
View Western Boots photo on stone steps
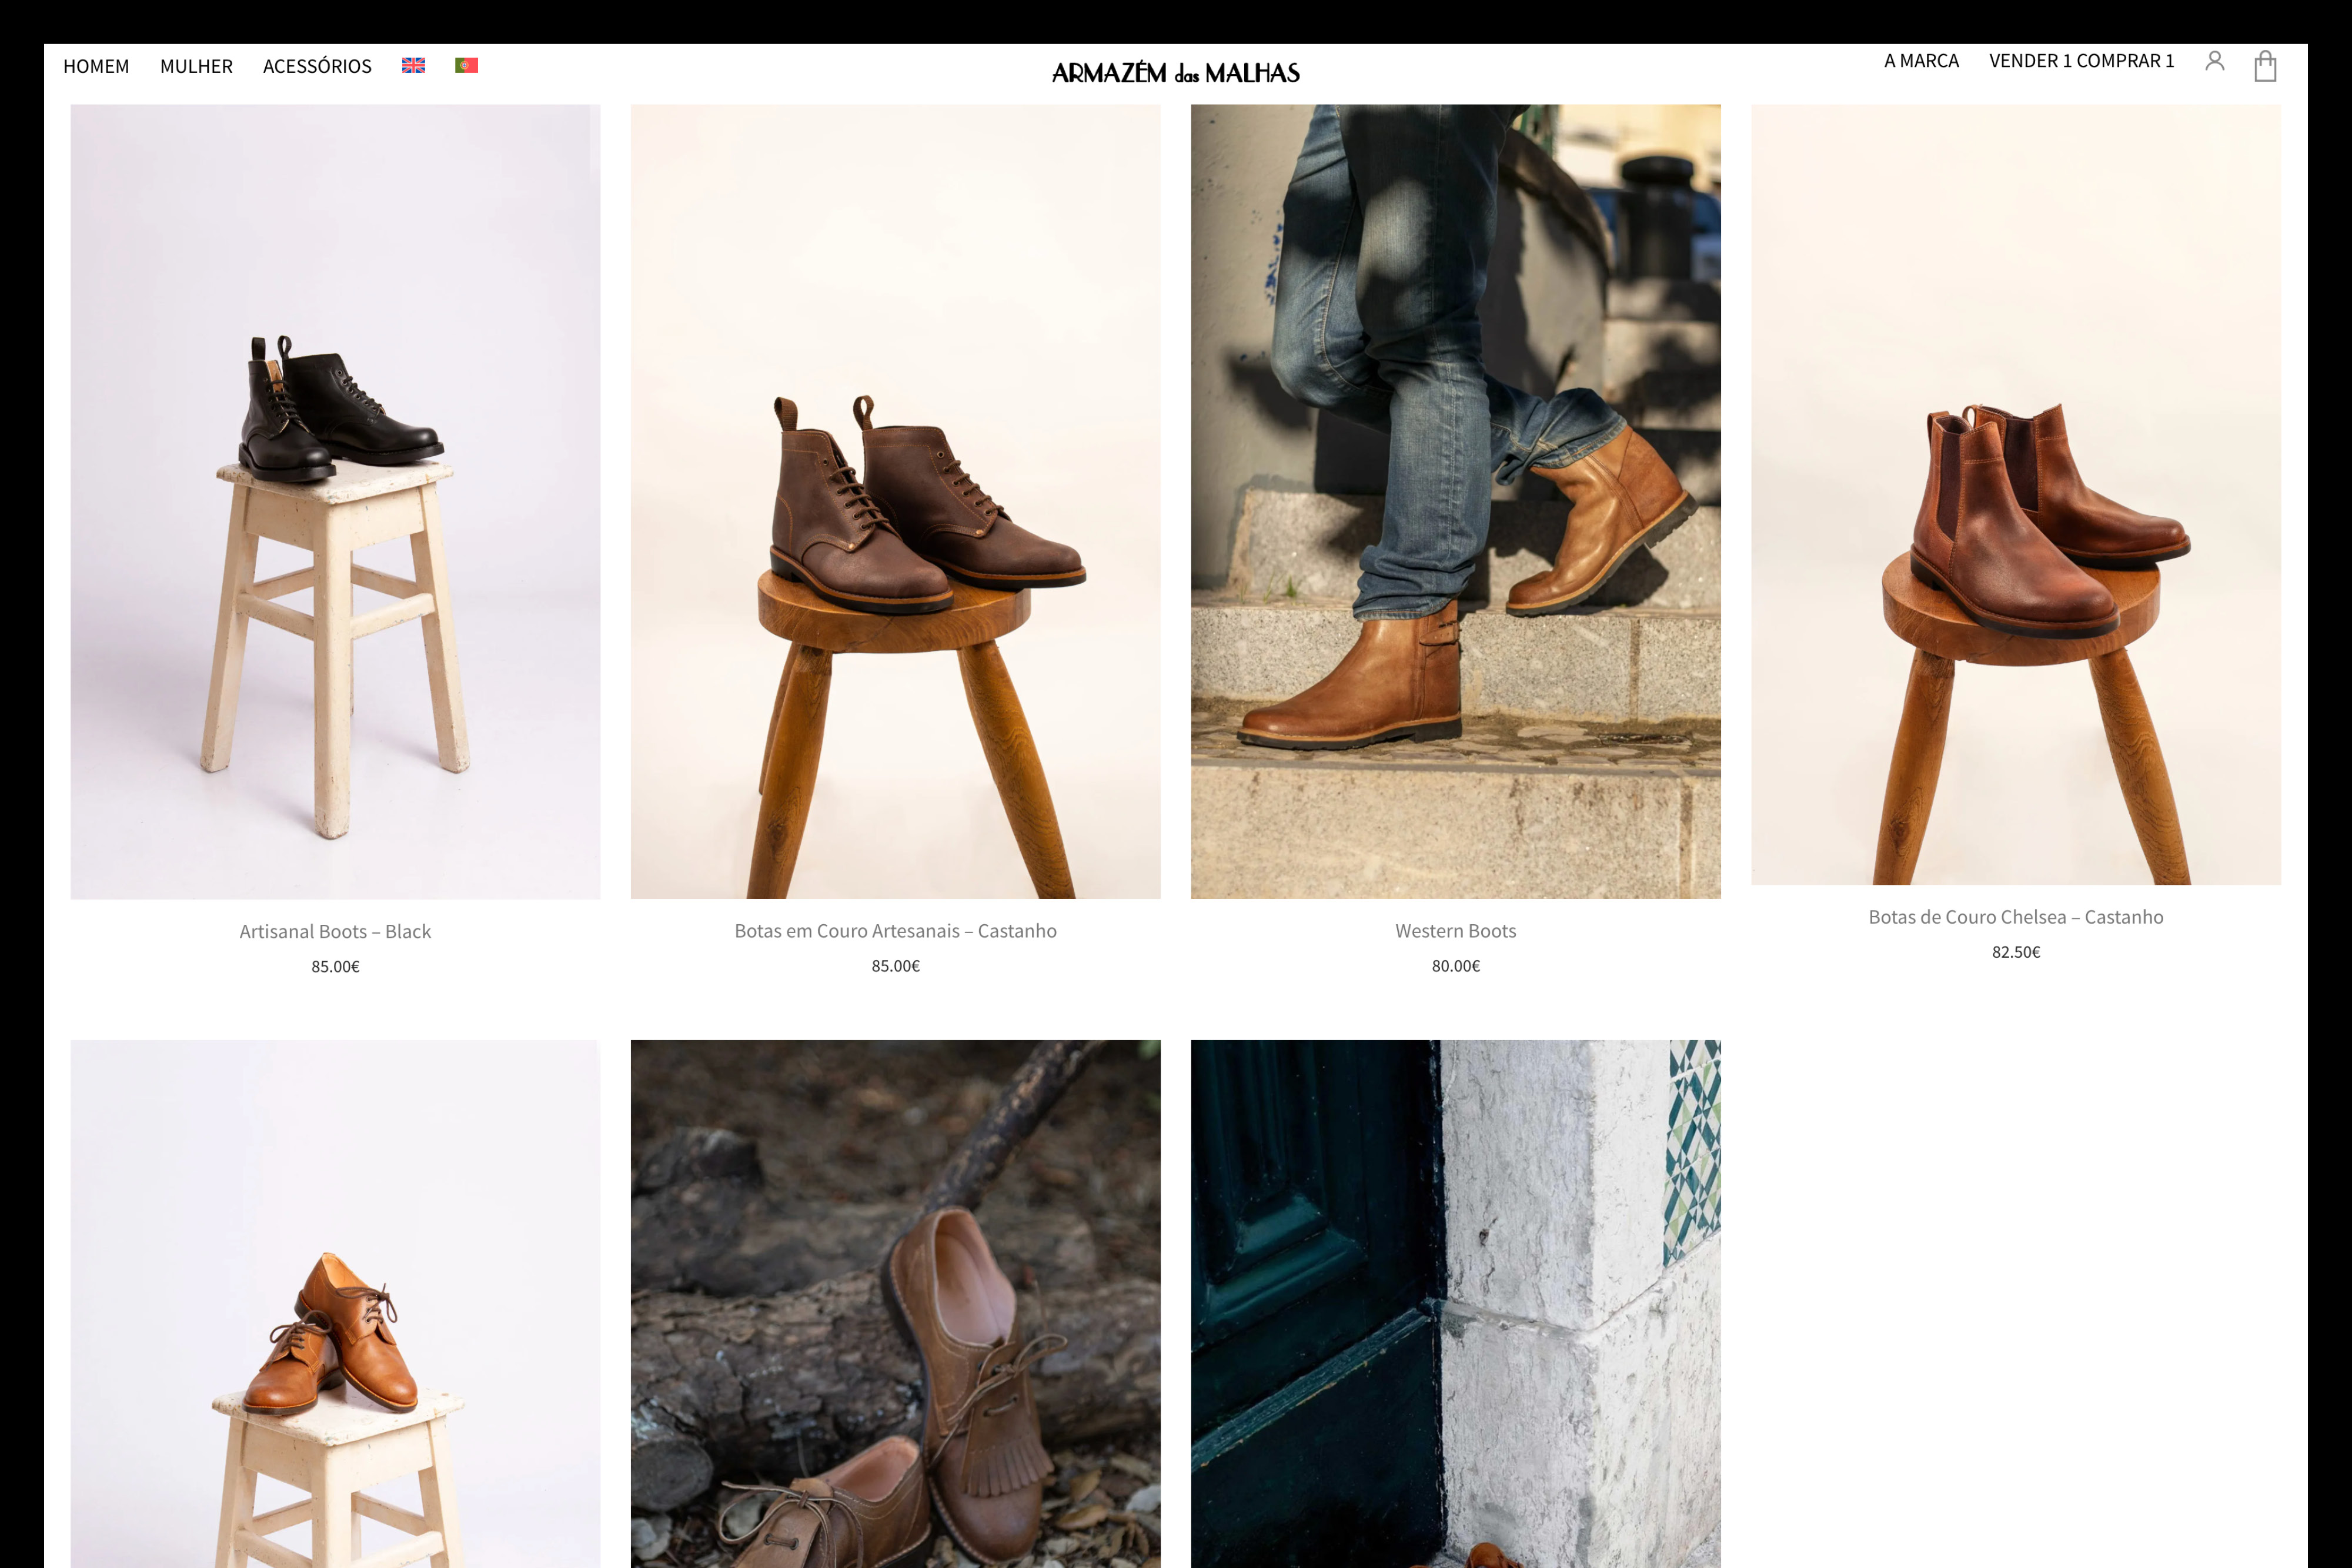coord(1456,501)
